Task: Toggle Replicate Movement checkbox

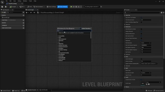Action: pyautogui.click(x=141, y=34)
